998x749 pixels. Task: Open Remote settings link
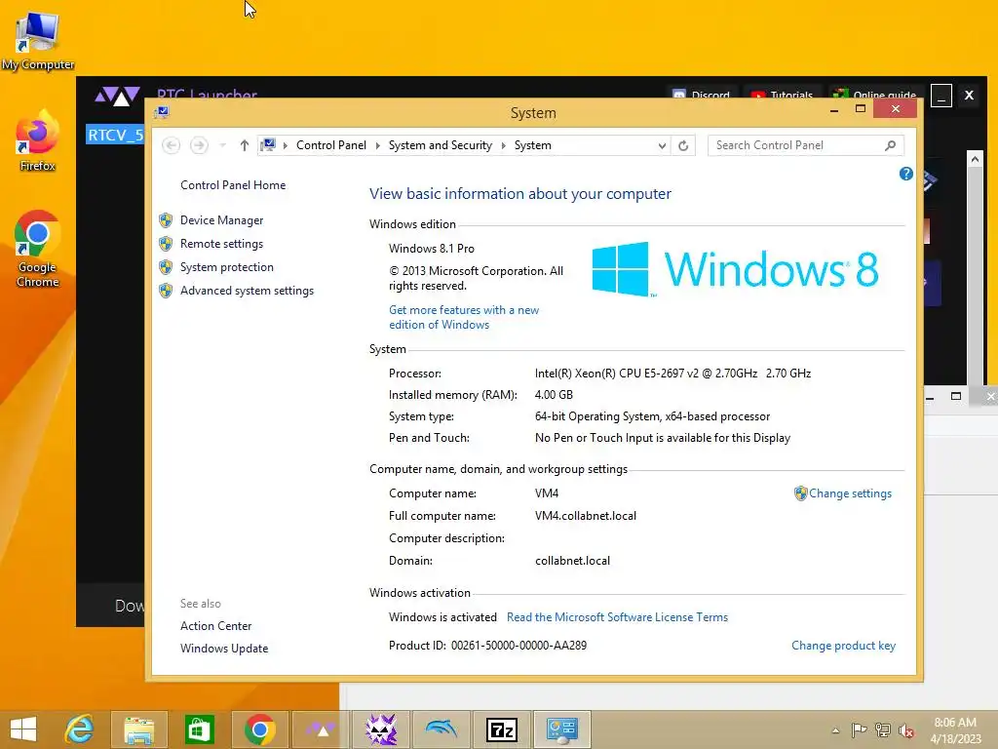[221, 244]
